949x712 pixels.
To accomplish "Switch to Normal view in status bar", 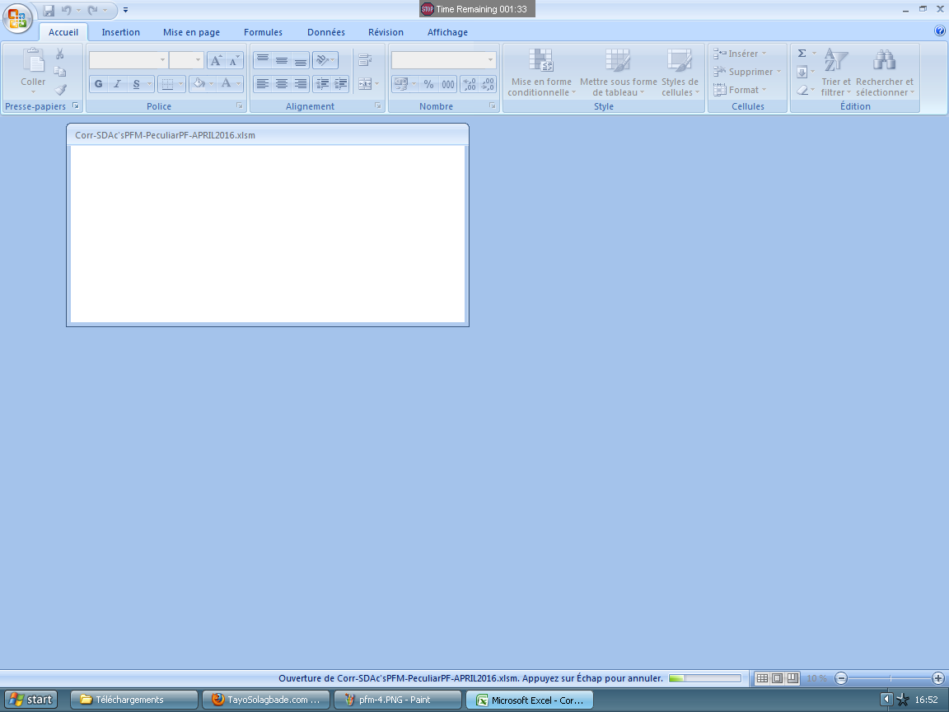I will 763,678.
